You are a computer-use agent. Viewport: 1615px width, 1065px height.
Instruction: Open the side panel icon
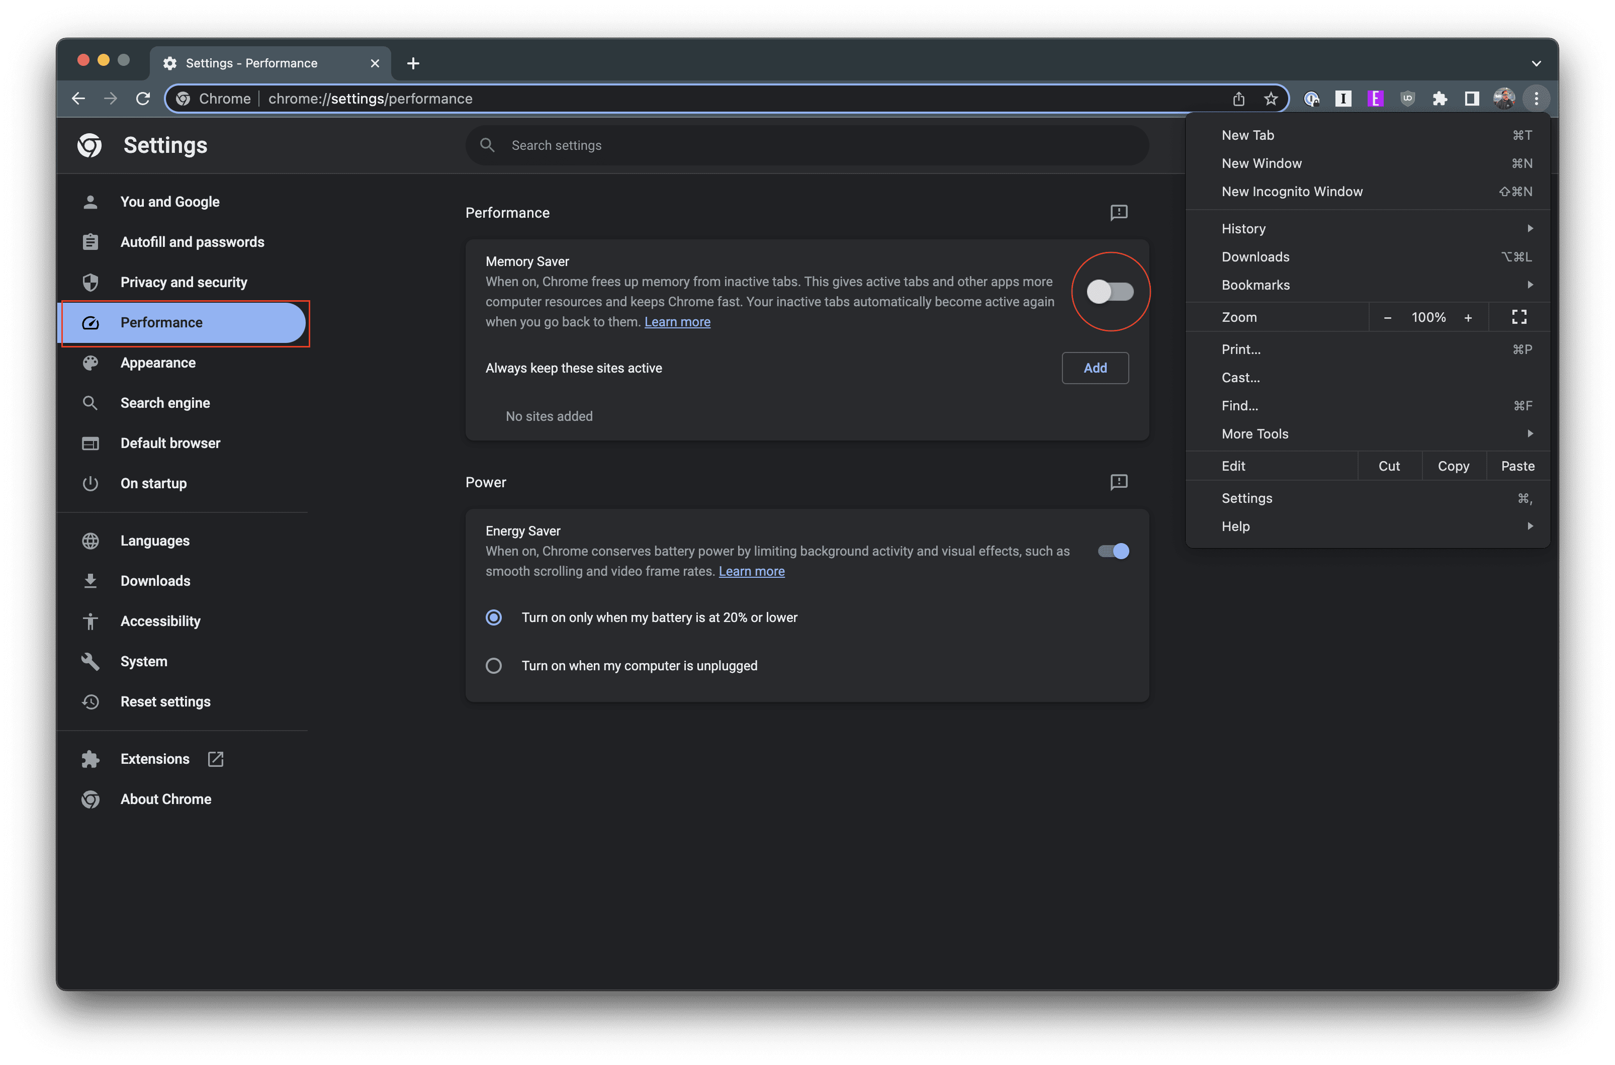point(1472,99)
